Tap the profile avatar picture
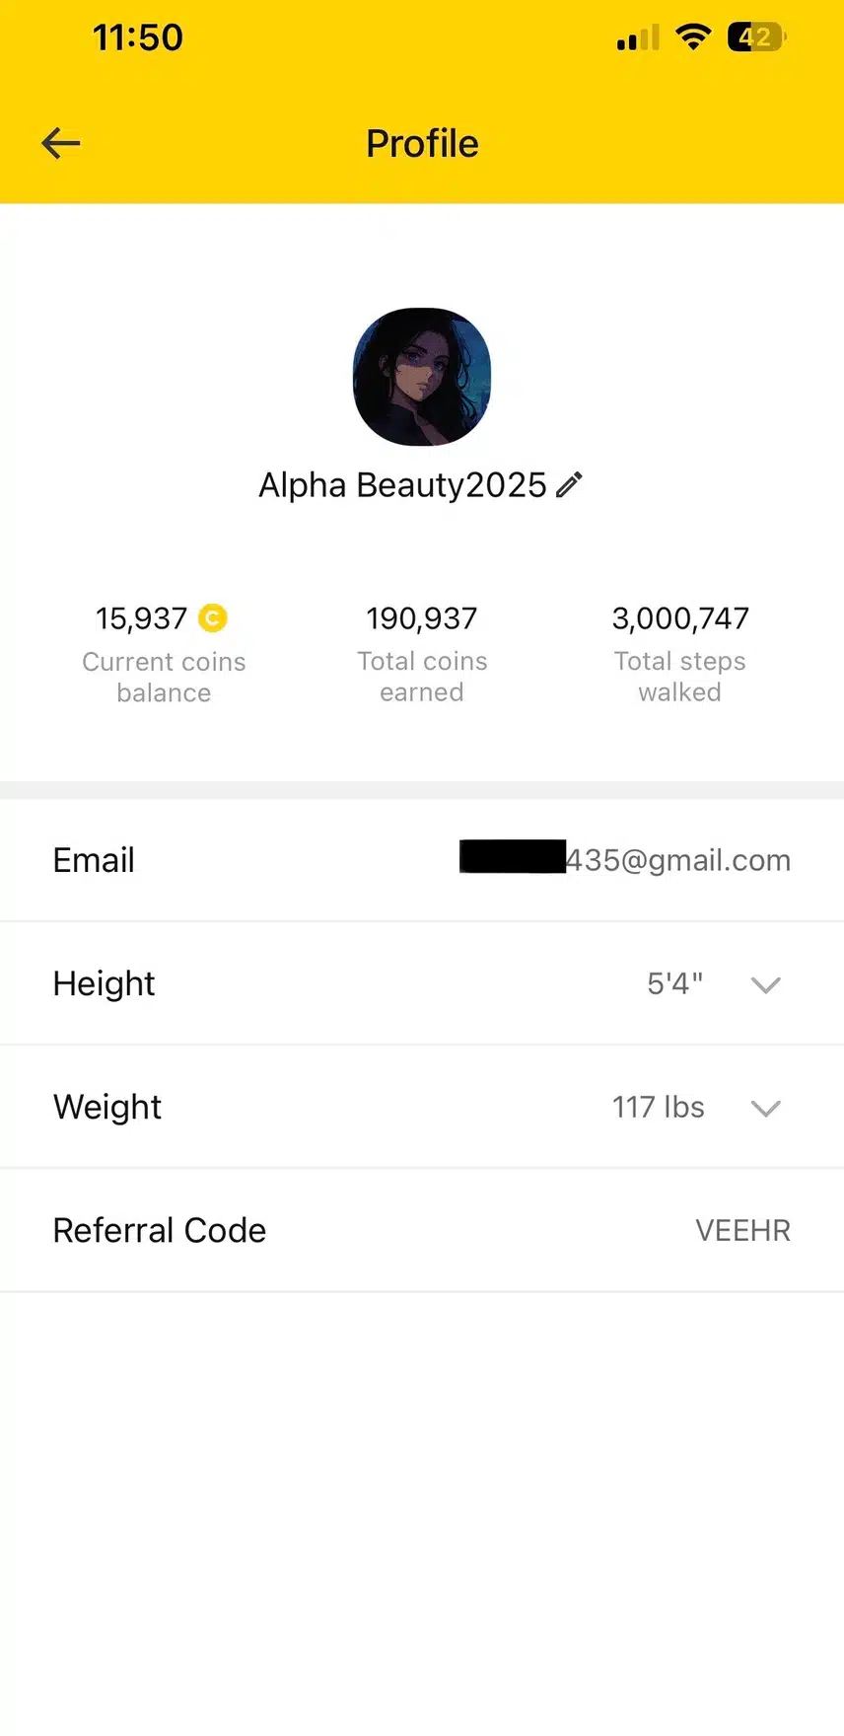The image size is (844, 1736). tap(422, 377)
